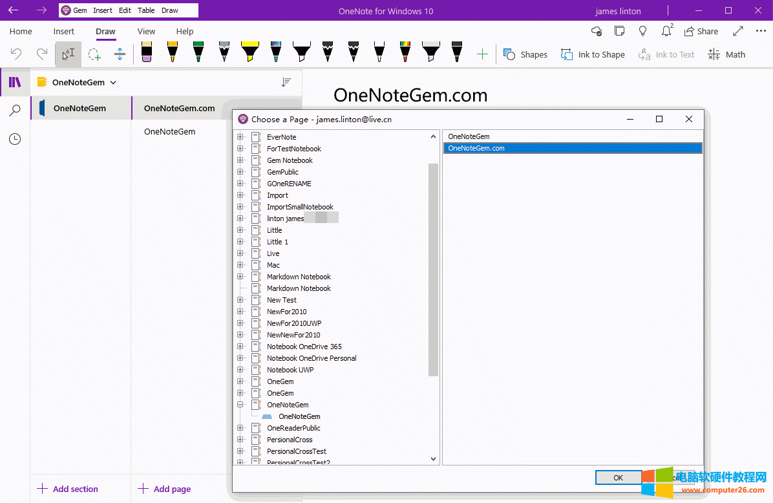Add a new pen with plus icon
This screenshot has height=503, width=773.
[x=482, y=55]
